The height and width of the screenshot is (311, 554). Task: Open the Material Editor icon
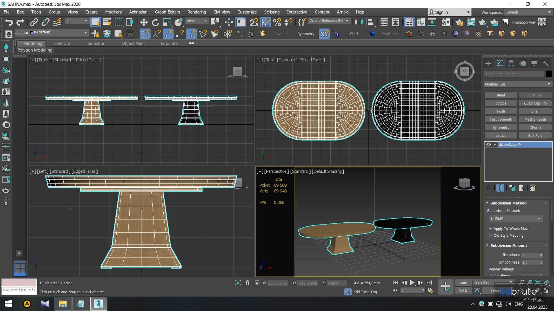(446, 22)
